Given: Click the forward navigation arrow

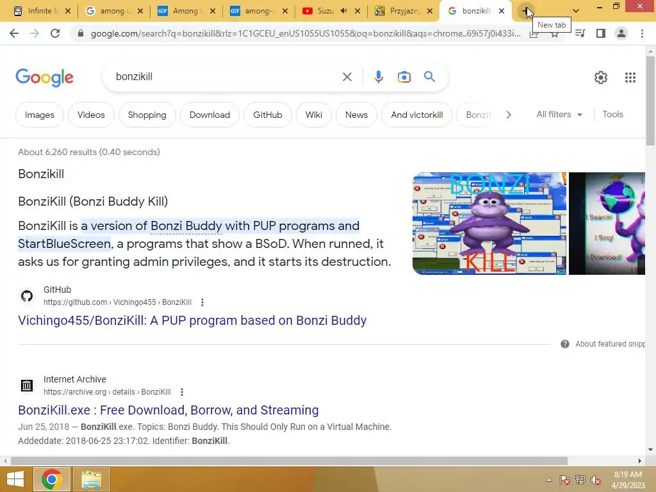Looking at the screenshot, I should (x=35, y=33).
